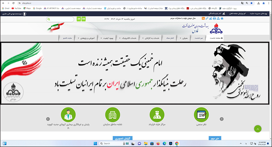Click the site search field with green magnifier
This screenshot has height=147, width=272.
tap(60, 19)
